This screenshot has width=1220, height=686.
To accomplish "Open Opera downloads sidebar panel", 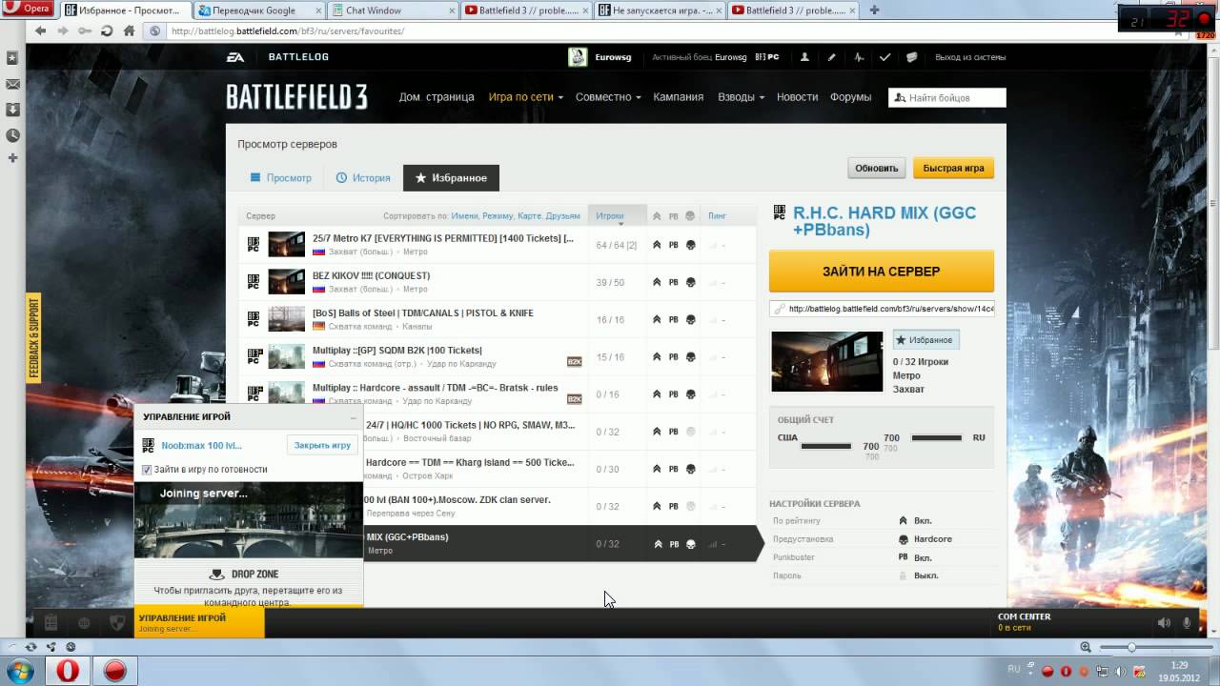I will [12, 110].
